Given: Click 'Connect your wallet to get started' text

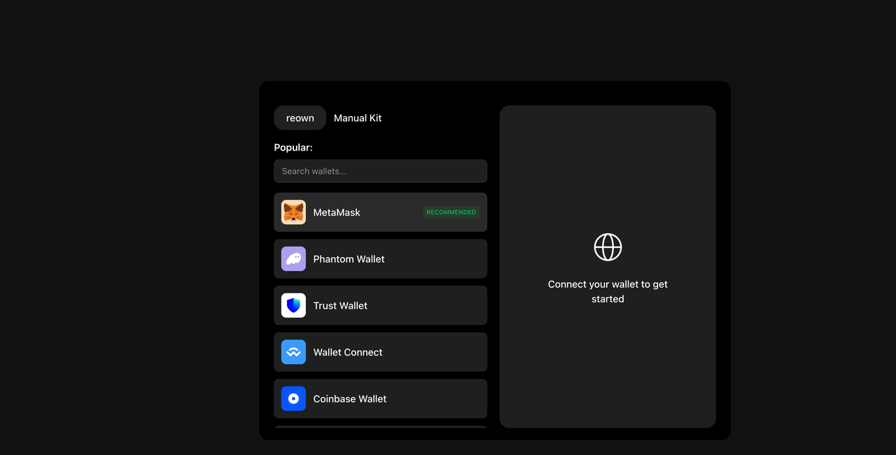Looking at the screenshot, I should (x=608, y=291).
